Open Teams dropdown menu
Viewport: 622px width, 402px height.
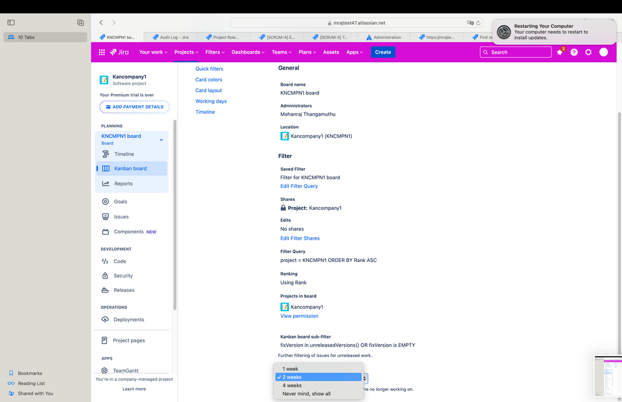tap(281, 52)
